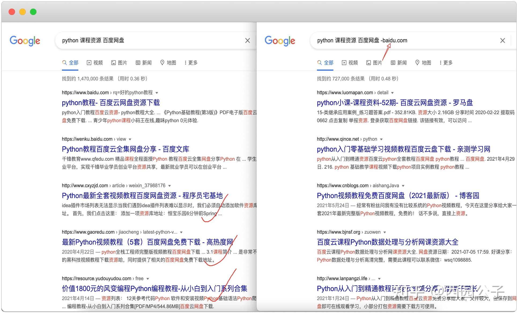Expand the arrow next to www.qince.net result

pyautogui.click(x=381, y=139)
